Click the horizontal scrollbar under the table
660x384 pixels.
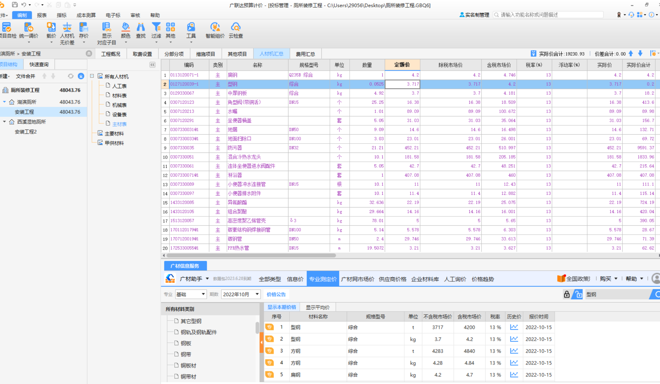tap(251, 255)
